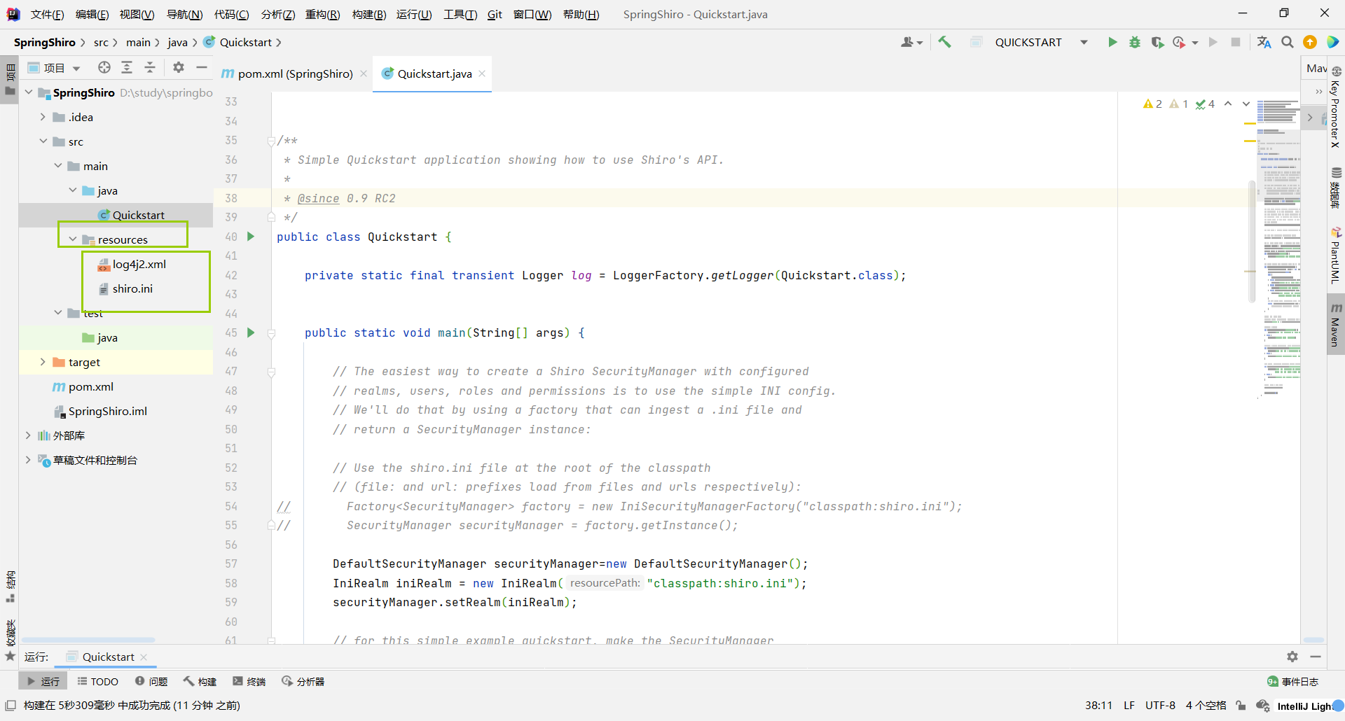
Task: Collapse all nodes in project panel
Action: 150,67
